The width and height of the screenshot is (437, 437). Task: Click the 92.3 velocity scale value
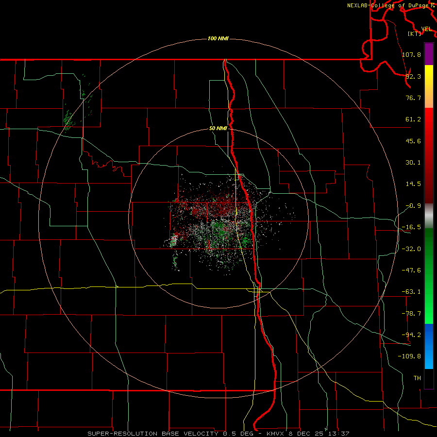(413, 76)
